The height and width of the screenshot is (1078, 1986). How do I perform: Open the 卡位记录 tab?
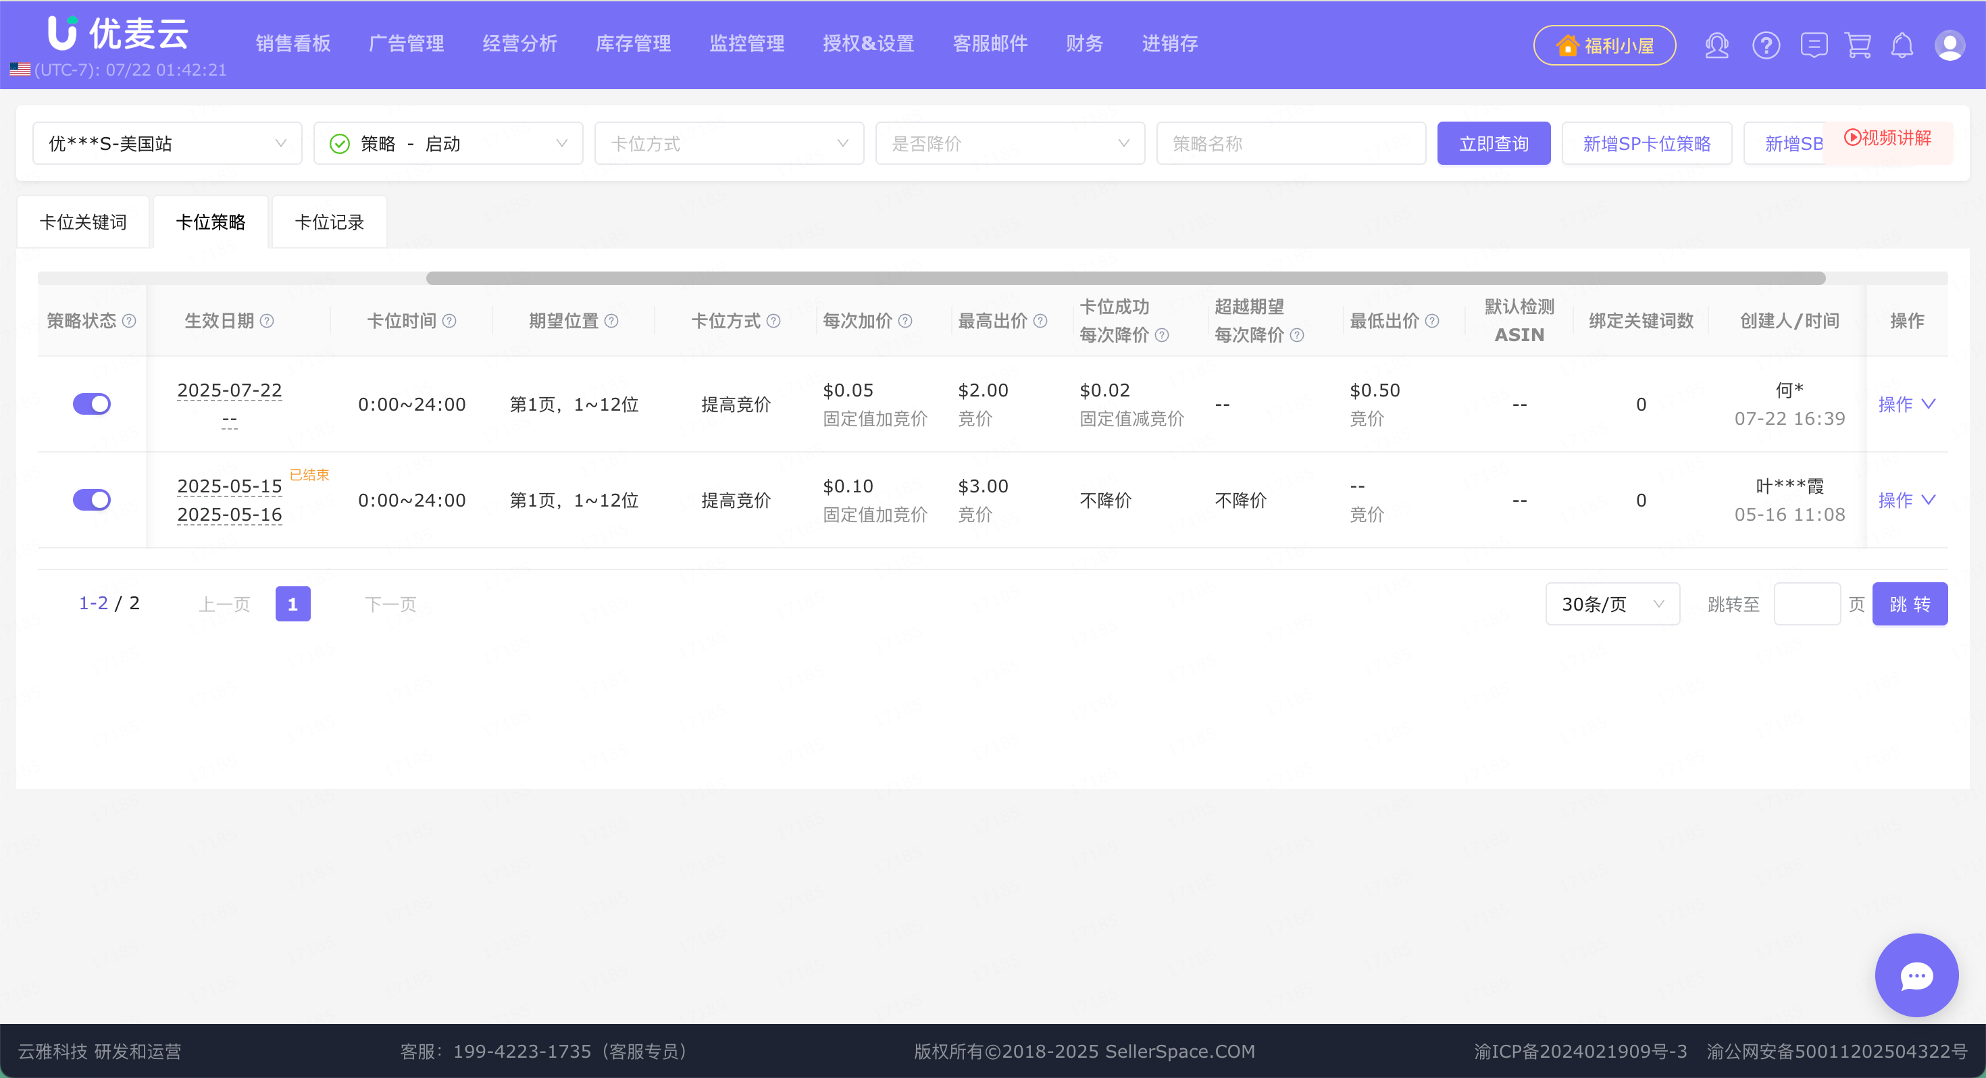[x=328, y=222]
